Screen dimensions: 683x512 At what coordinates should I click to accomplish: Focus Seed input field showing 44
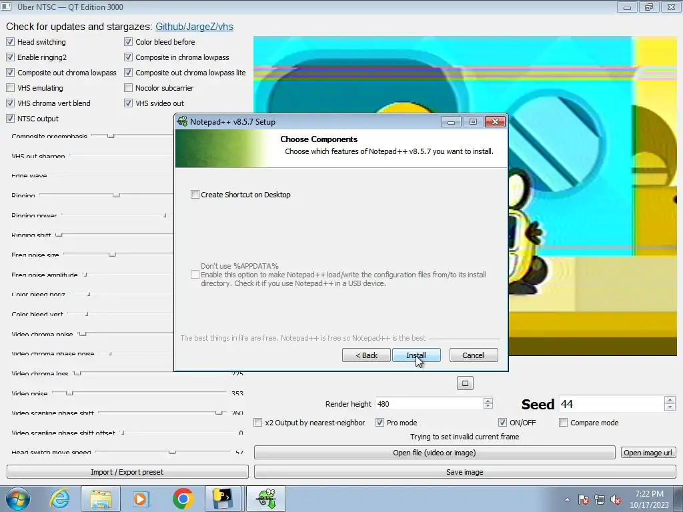click(x=612, y=404)
